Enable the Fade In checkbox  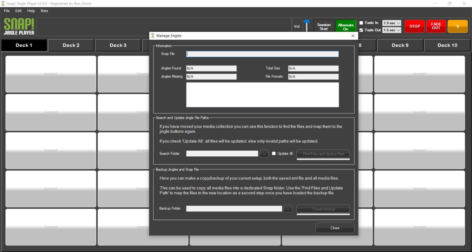click(x=361, y=23)
